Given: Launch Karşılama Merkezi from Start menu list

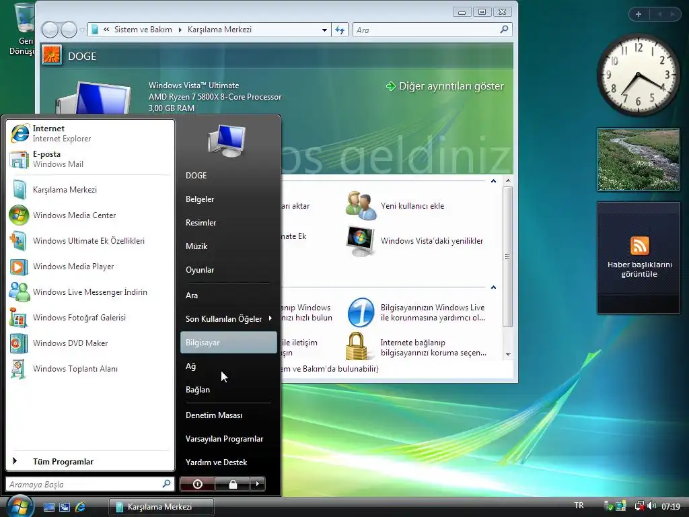Looking at the screenshot, I should coord(90,189).
